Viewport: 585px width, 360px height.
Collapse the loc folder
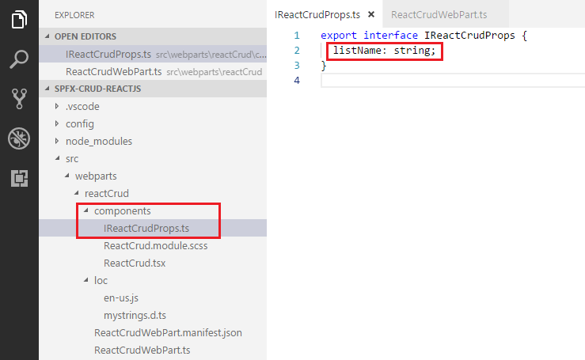point(101,280)
